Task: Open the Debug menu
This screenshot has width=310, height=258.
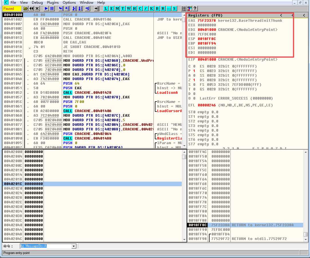Action: coord(37,3)
